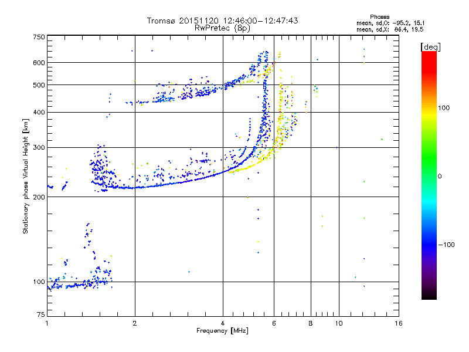Click the 'Frequency [MHz]' axis title
469x352 pixels.
click(x=222, y=331)
